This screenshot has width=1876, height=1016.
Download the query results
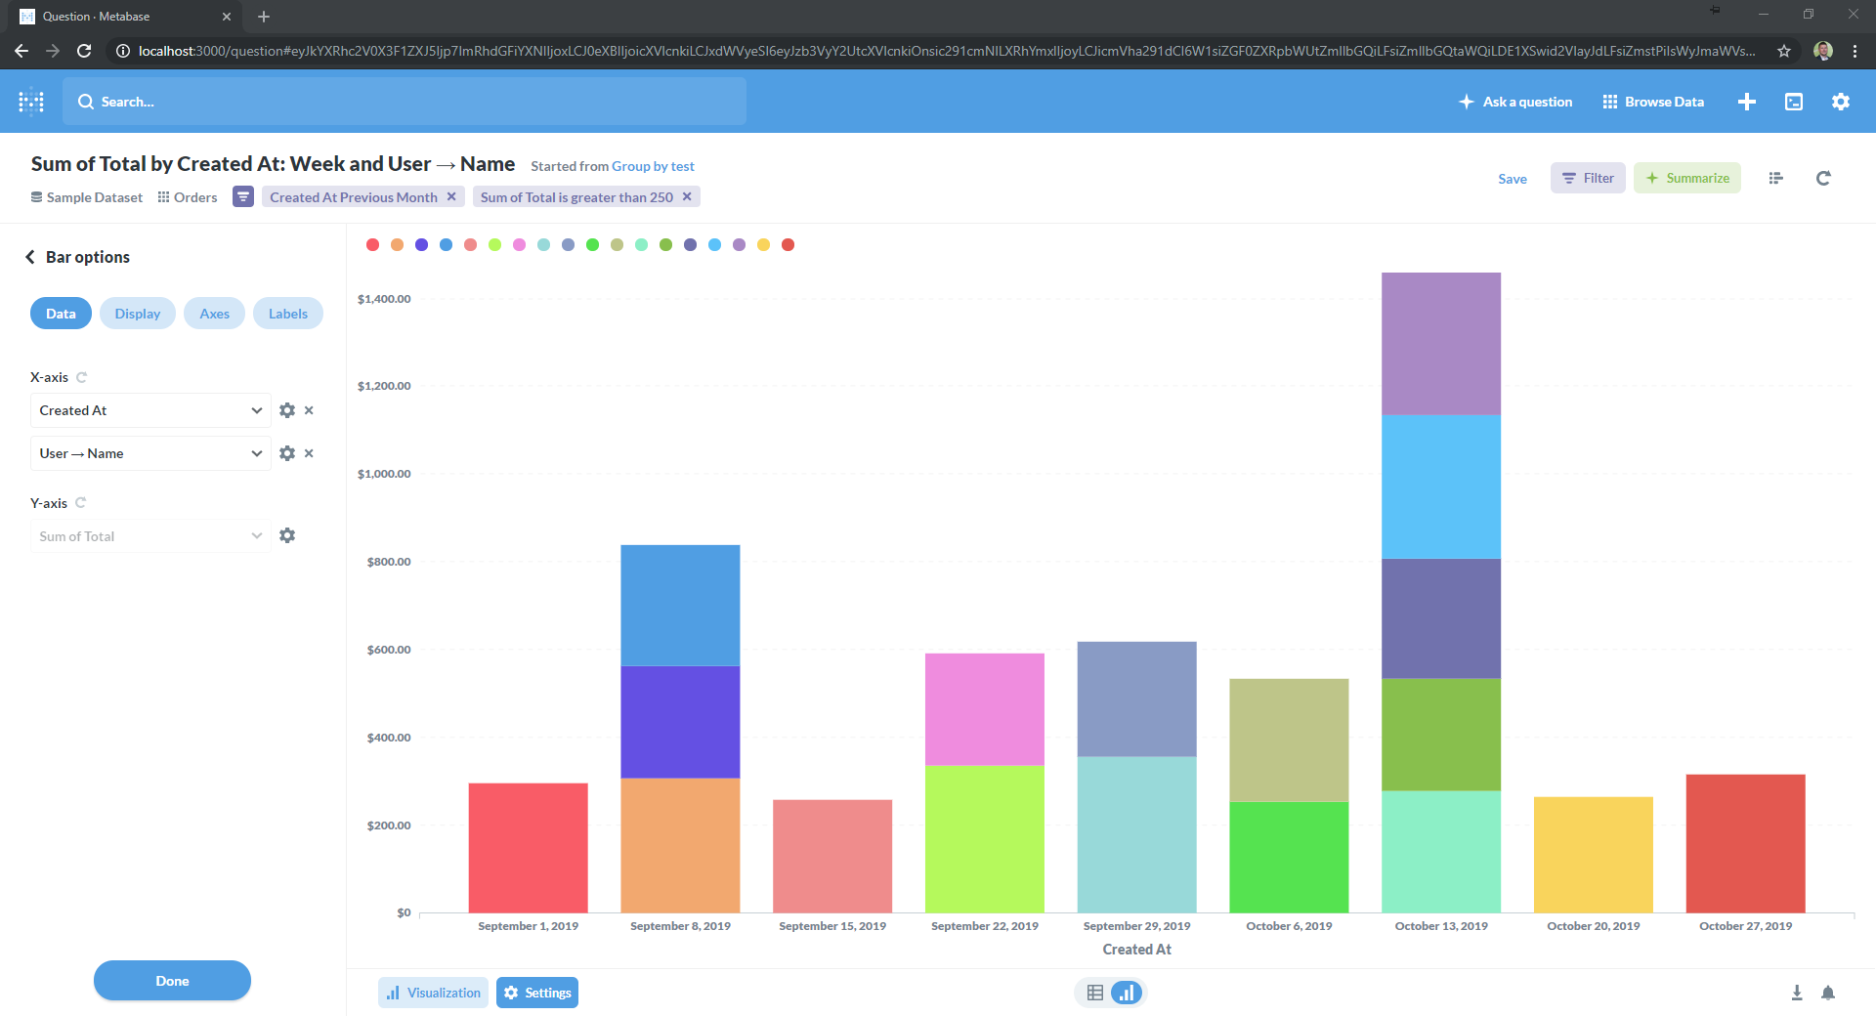click(x=1796, y=992)
